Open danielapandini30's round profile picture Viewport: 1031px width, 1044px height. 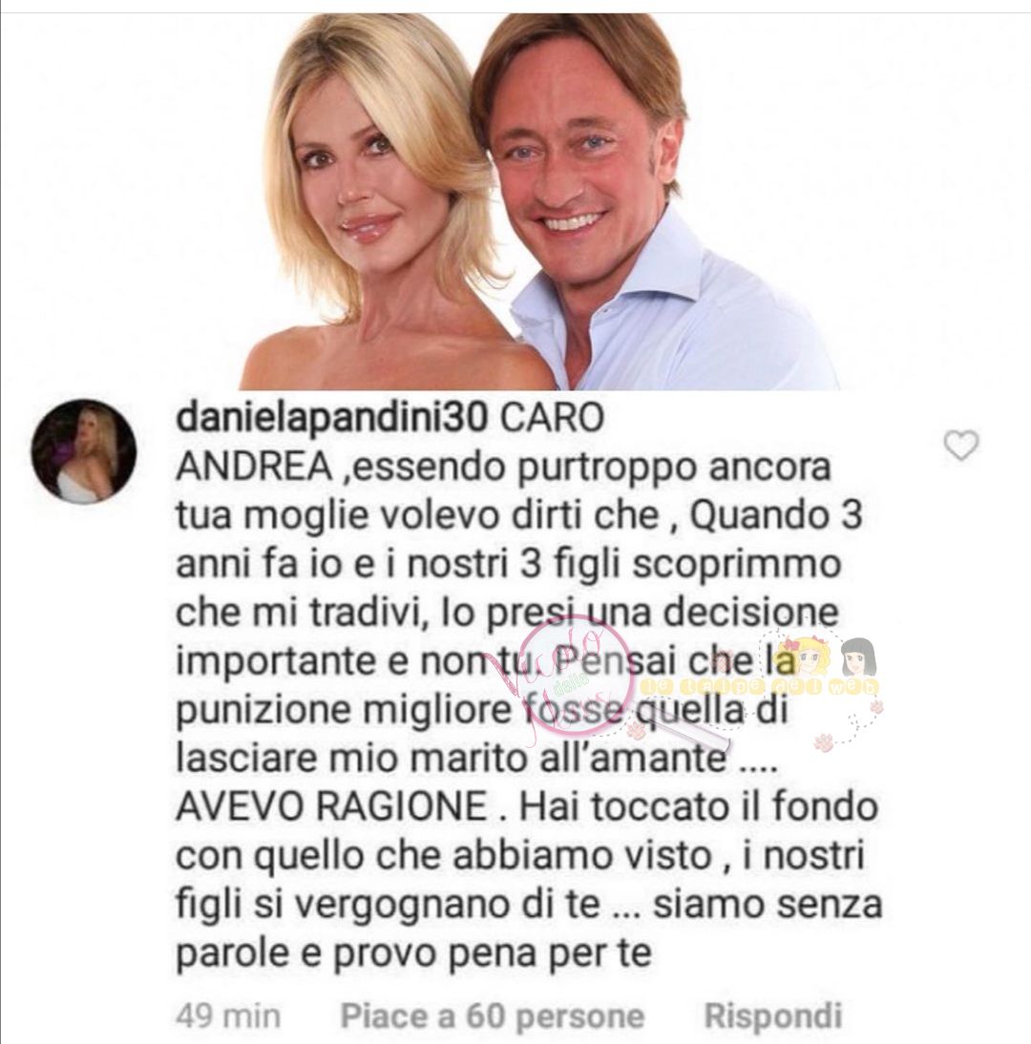point(84,451)
